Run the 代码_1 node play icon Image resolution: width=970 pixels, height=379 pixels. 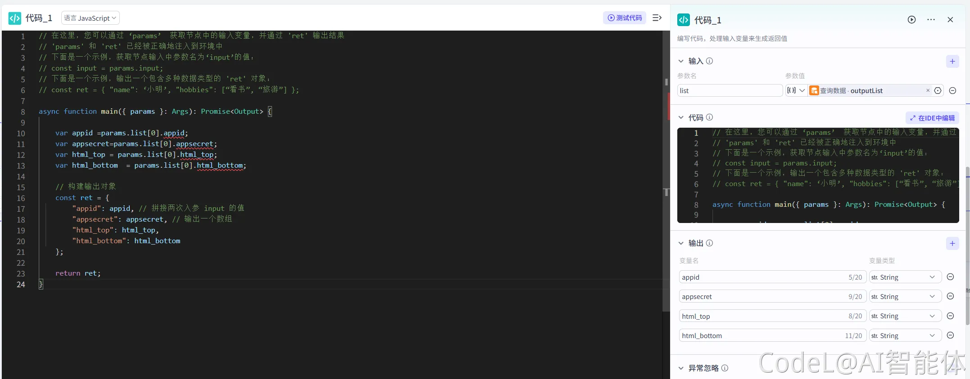(911, 20)
